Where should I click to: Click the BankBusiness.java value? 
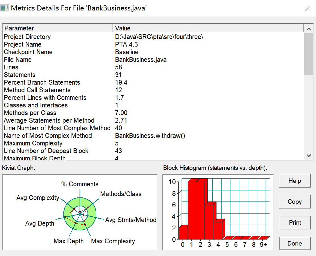coord(141,60)
